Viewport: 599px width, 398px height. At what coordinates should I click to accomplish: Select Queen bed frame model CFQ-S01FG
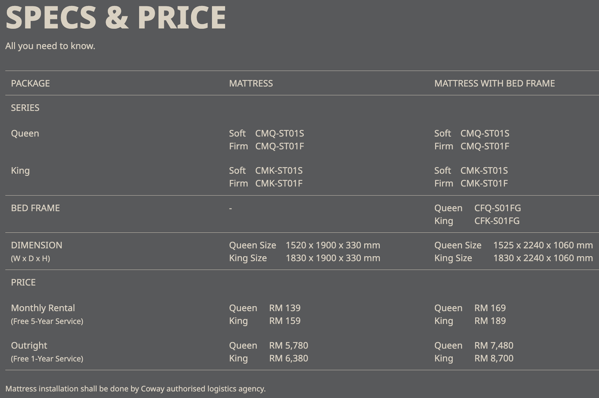click(x=497, y=208)
